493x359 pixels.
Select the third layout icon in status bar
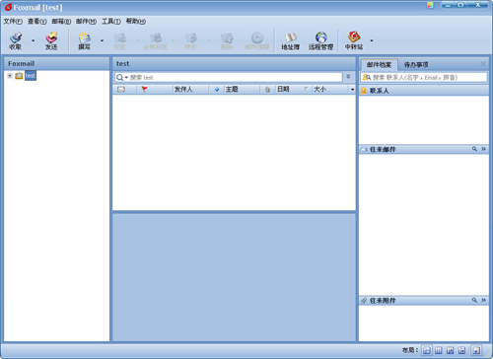450,350
